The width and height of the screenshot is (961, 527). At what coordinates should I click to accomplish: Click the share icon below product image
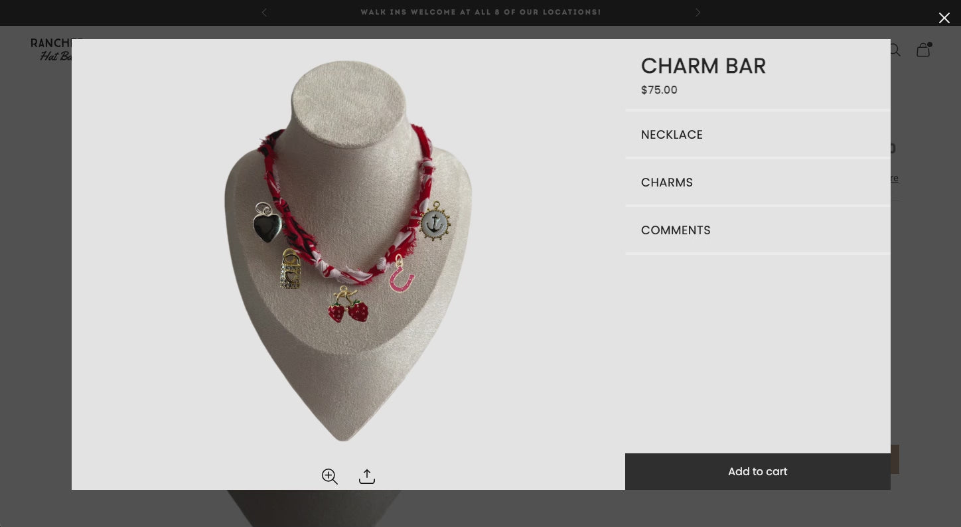pos(367,476)
